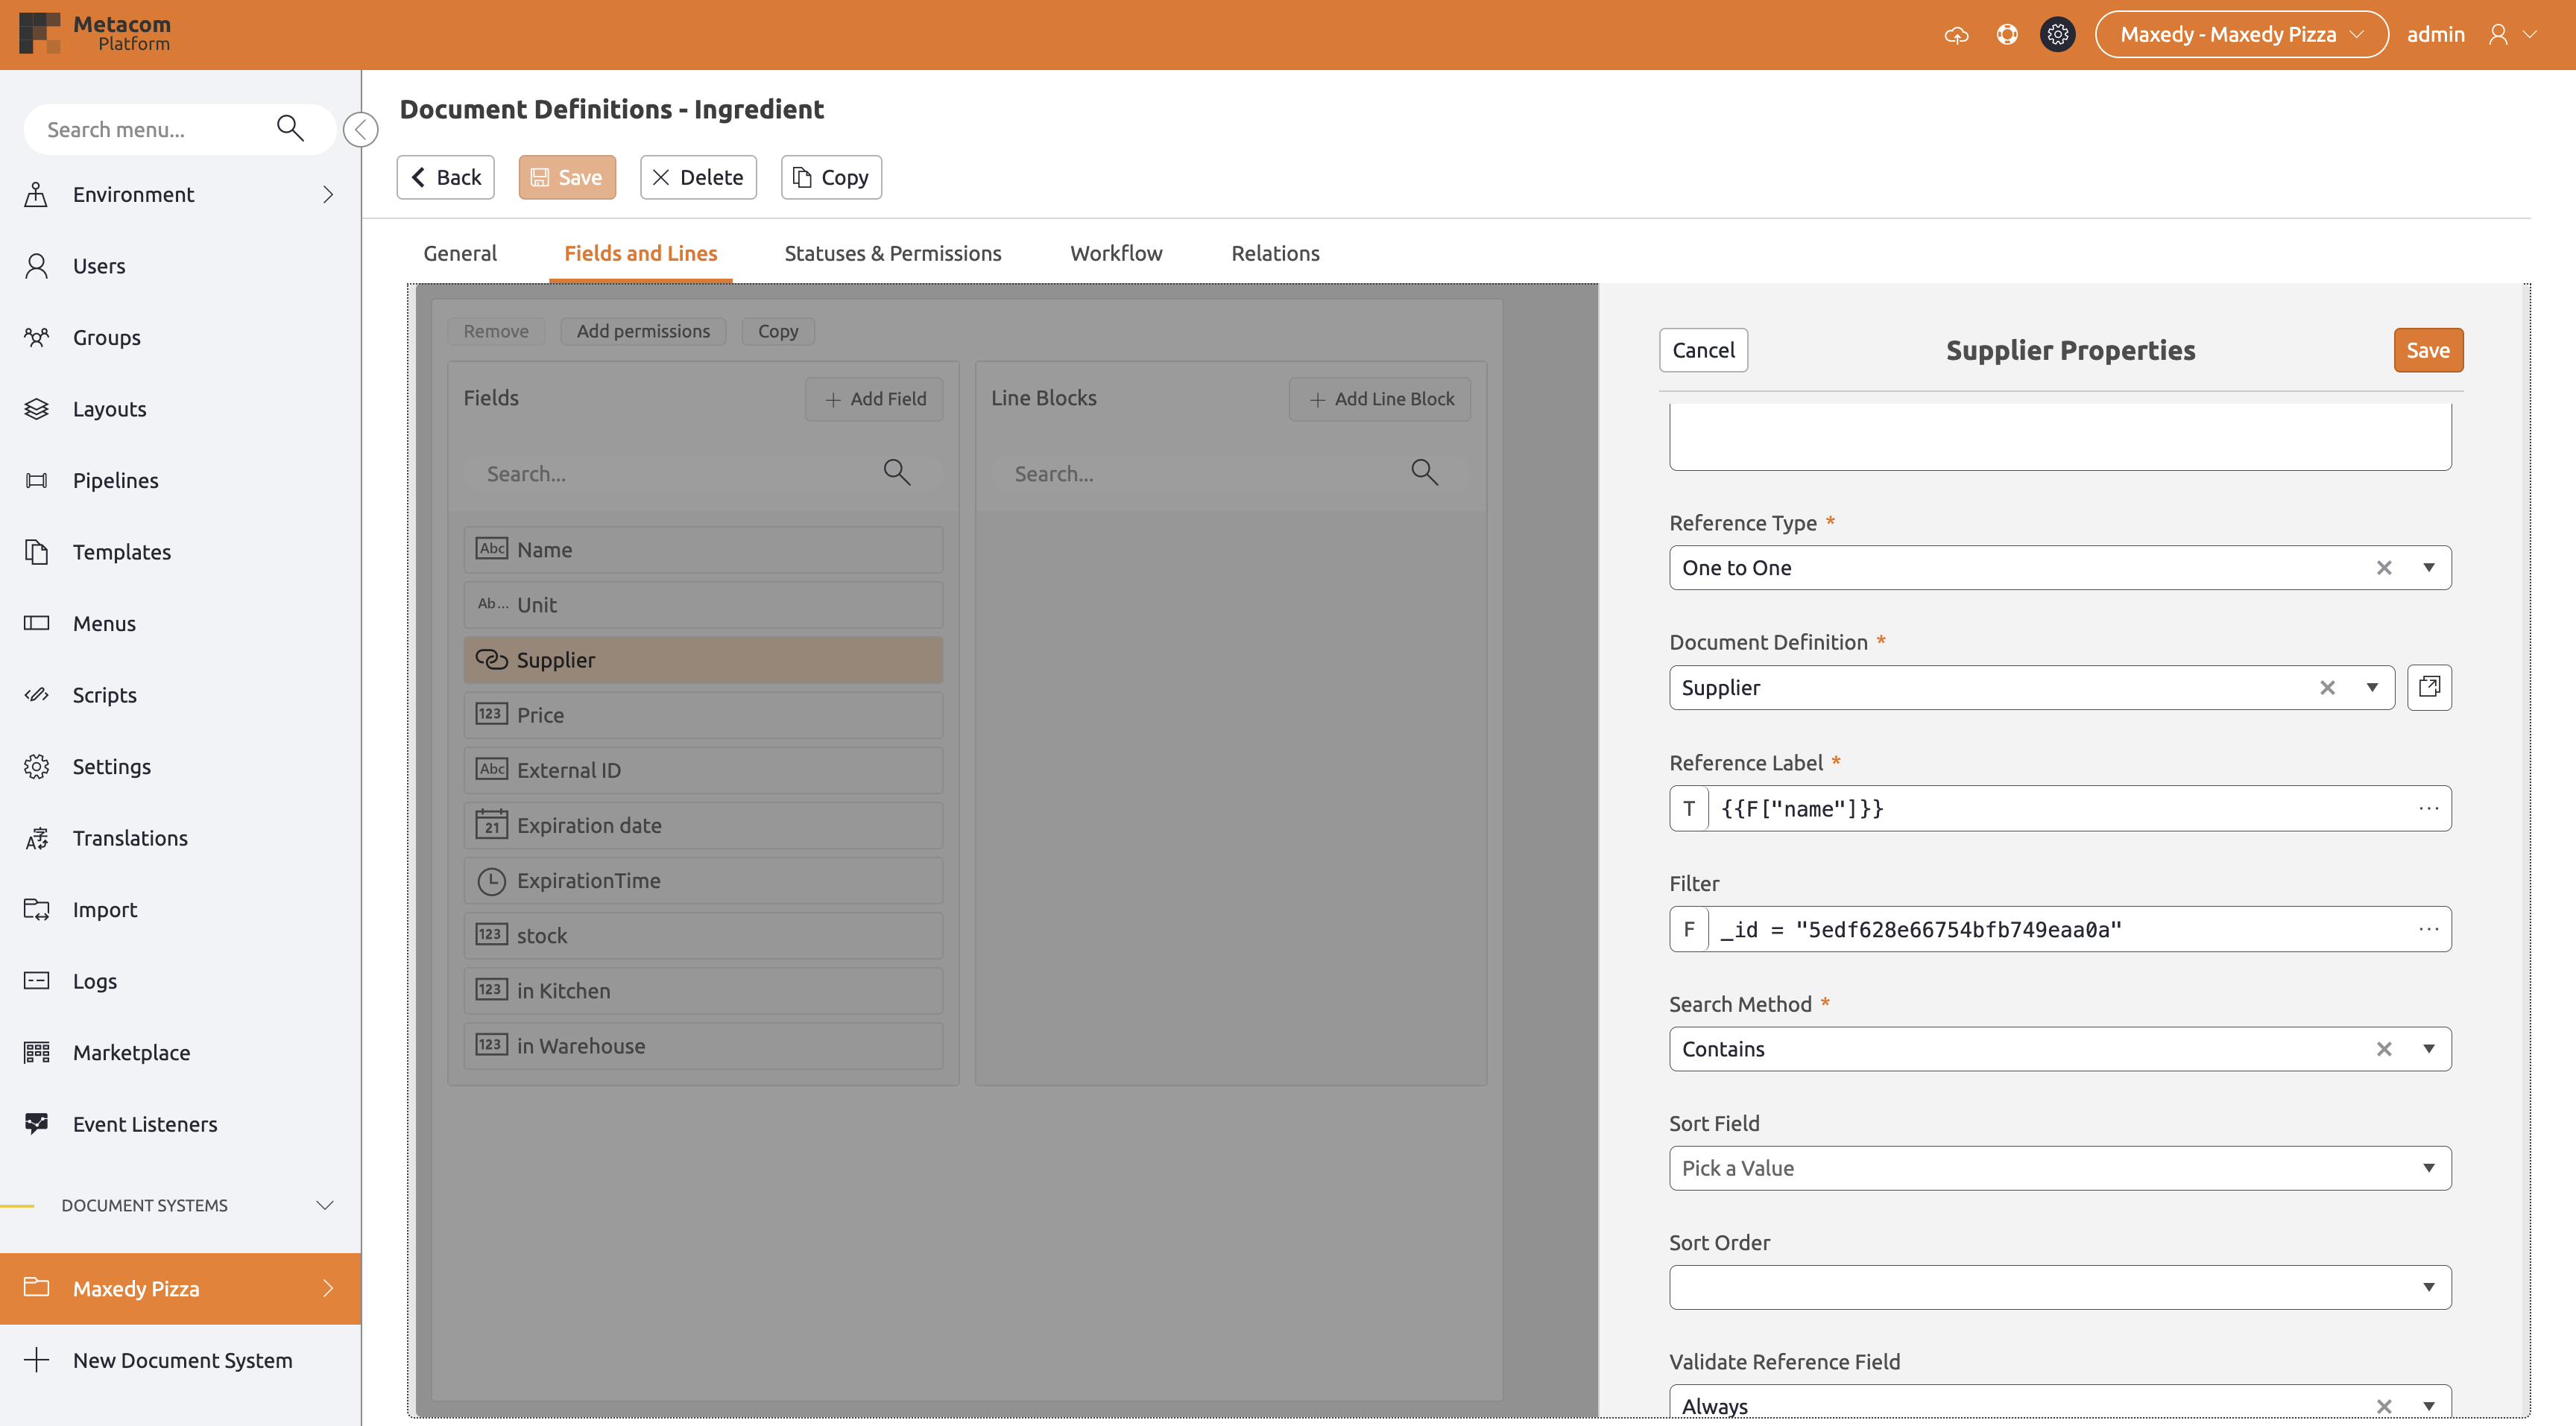Open Environment in the sidebar

click(x=180, y=195)
